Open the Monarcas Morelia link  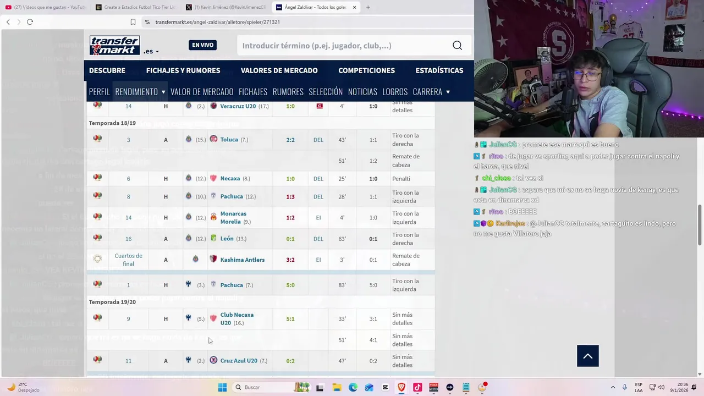[233, 217]
